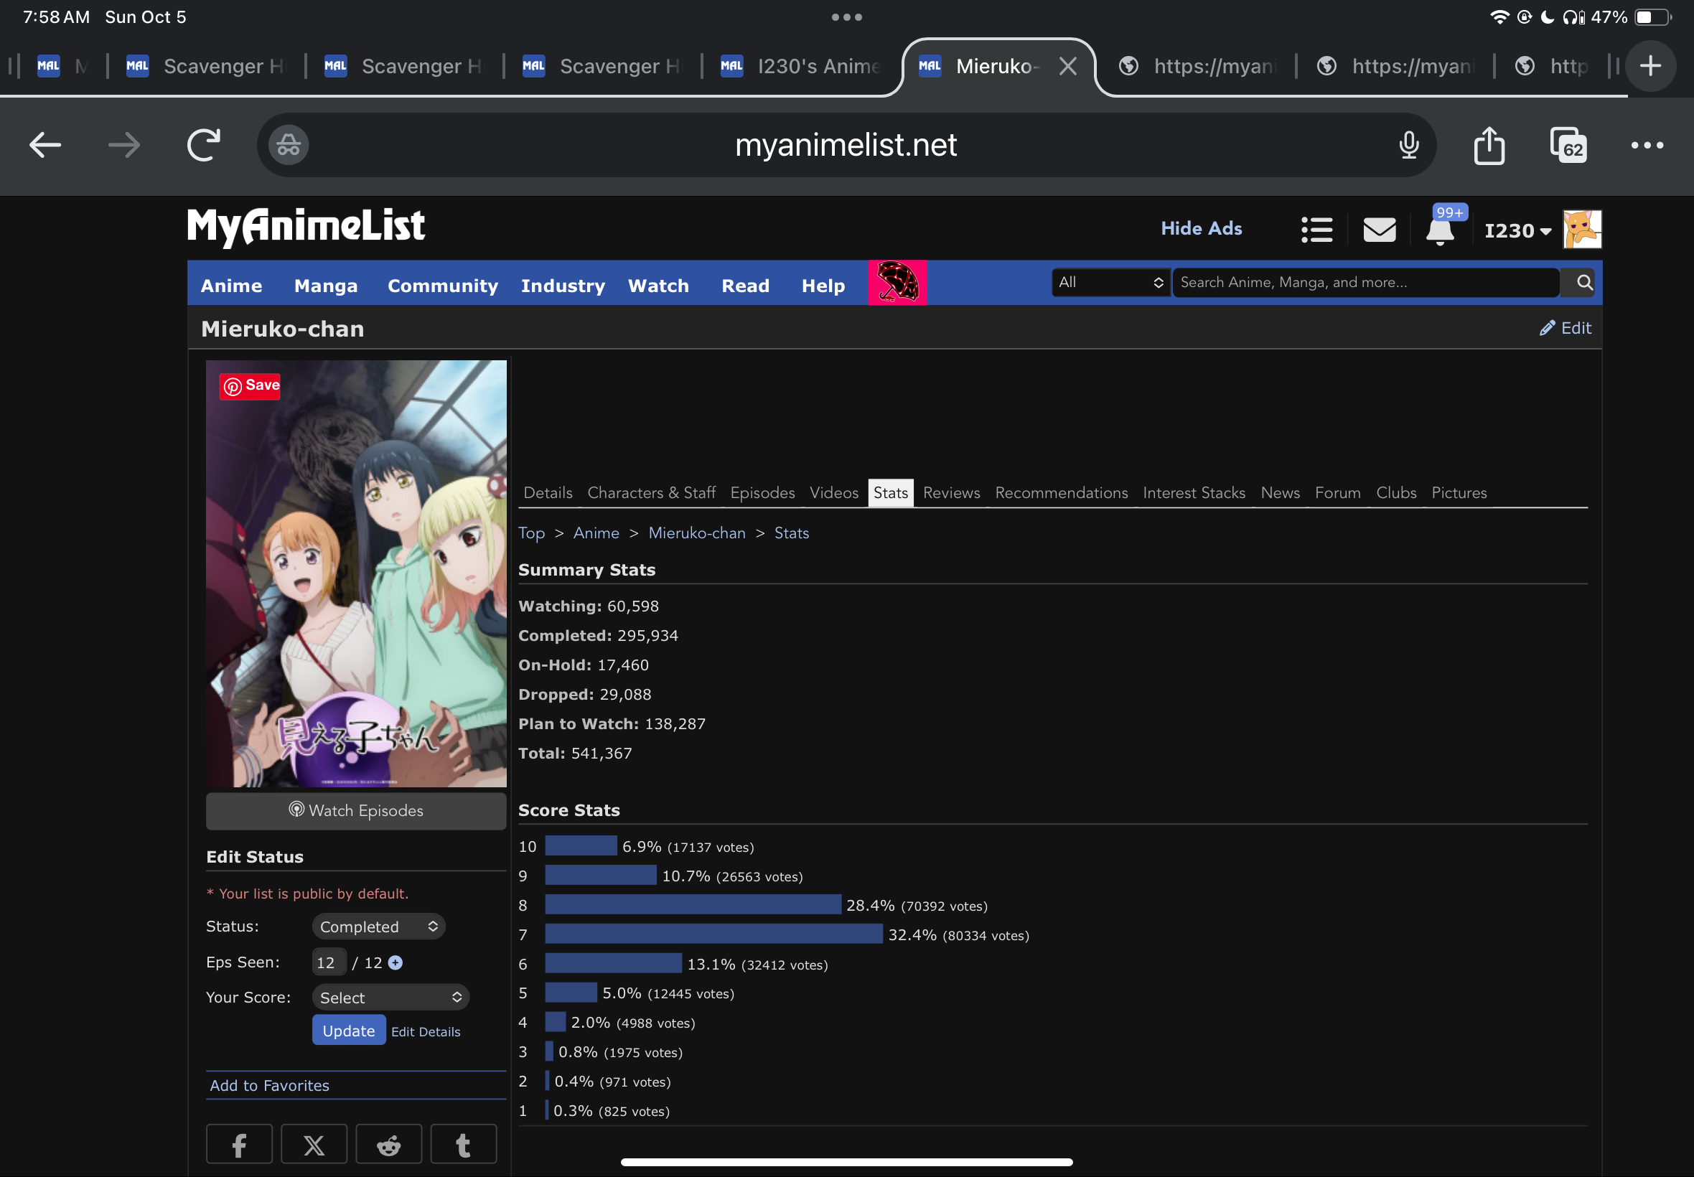
Task: Tap the Pinterest Save button on poster
Action: (x=251, y=385)
